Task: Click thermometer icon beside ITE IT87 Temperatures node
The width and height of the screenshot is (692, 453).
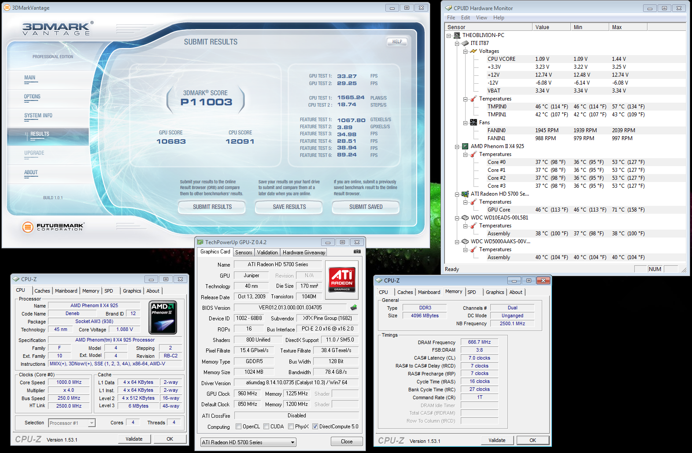Action: (474, 99)
